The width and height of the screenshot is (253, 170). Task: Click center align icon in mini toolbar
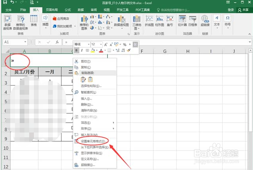87,50
